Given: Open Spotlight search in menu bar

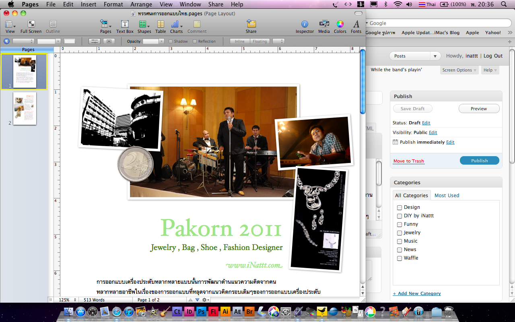Looking at the screenshot, I should coord(504,4).
